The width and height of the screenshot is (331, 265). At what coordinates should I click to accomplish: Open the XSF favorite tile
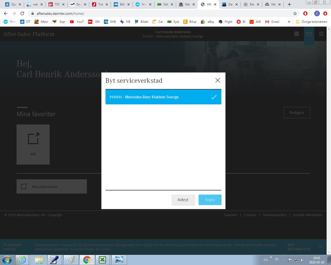pyautogui.click(x=33, y=144)
